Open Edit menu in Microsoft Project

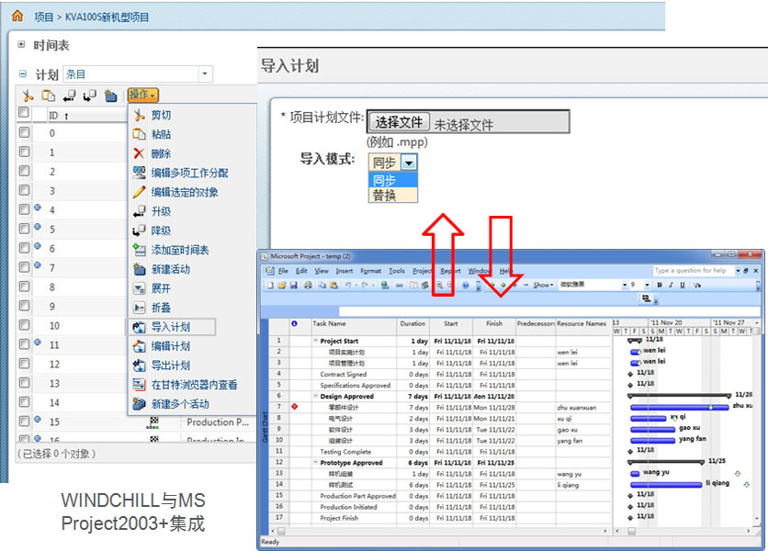coord(301,271)
